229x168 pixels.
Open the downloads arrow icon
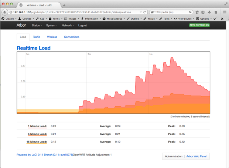(209, 12)
